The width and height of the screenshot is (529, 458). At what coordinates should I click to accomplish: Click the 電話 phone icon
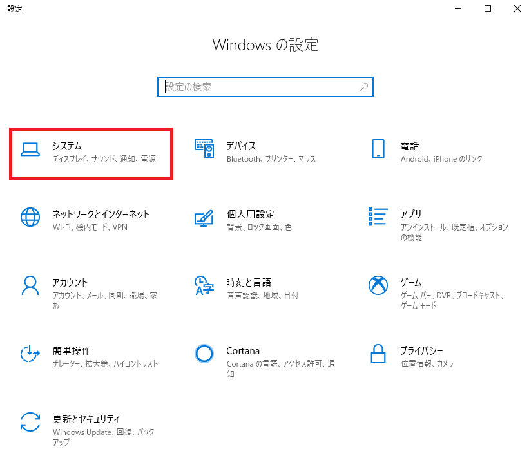tap(378, 149)
